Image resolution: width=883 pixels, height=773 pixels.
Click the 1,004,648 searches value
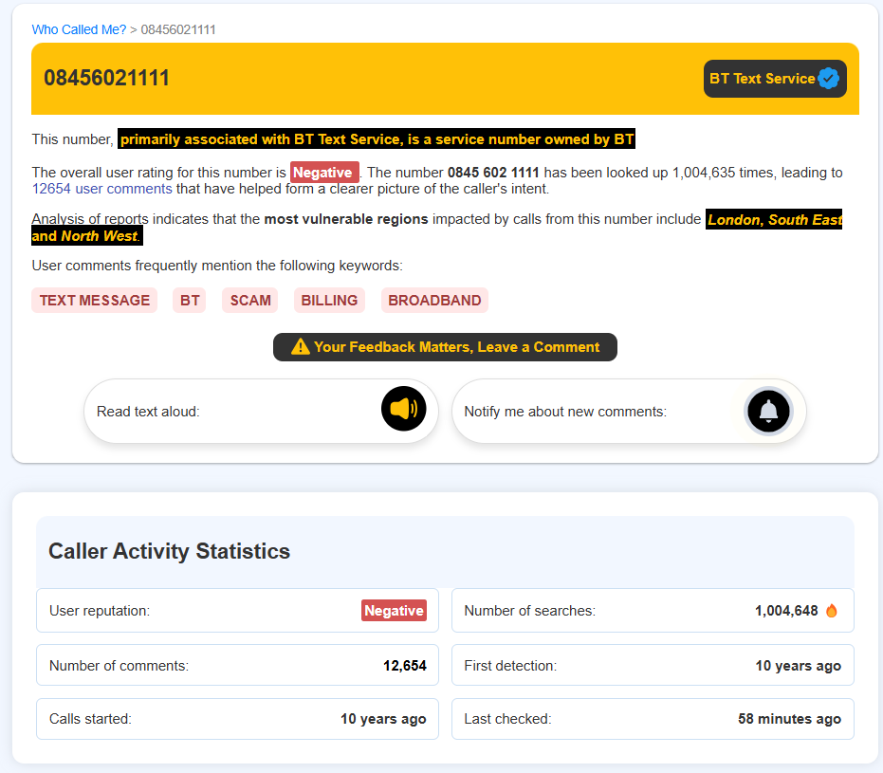[786, 610]
